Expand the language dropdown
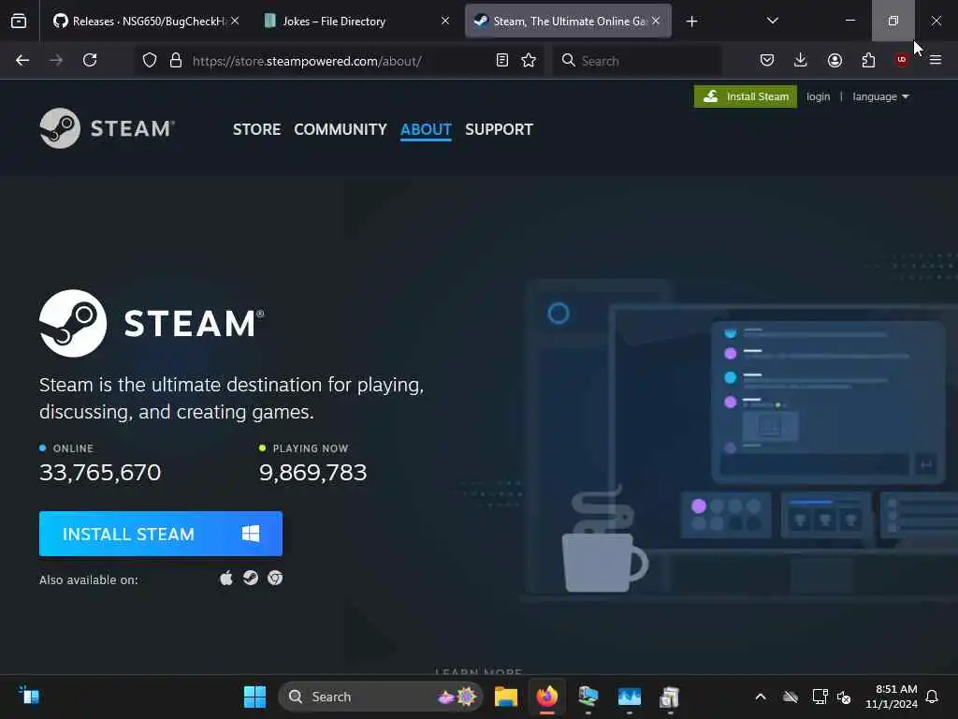958x719 pixels. coord(880,96)
